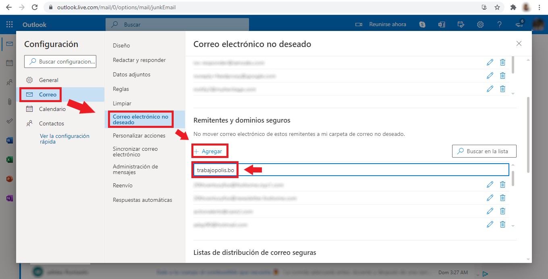Viewport: 548px width, 279px height.
Task: Open the Outlook app launcher grid
Action: [10, 25]
